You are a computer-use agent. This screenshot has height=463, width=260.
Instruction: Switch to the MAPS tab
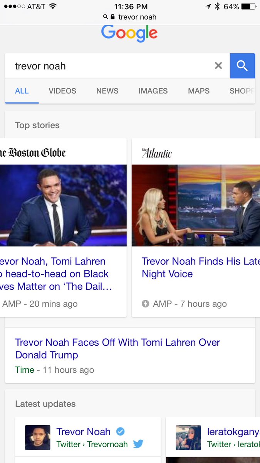pyautogui.click(x=199, y=91)
